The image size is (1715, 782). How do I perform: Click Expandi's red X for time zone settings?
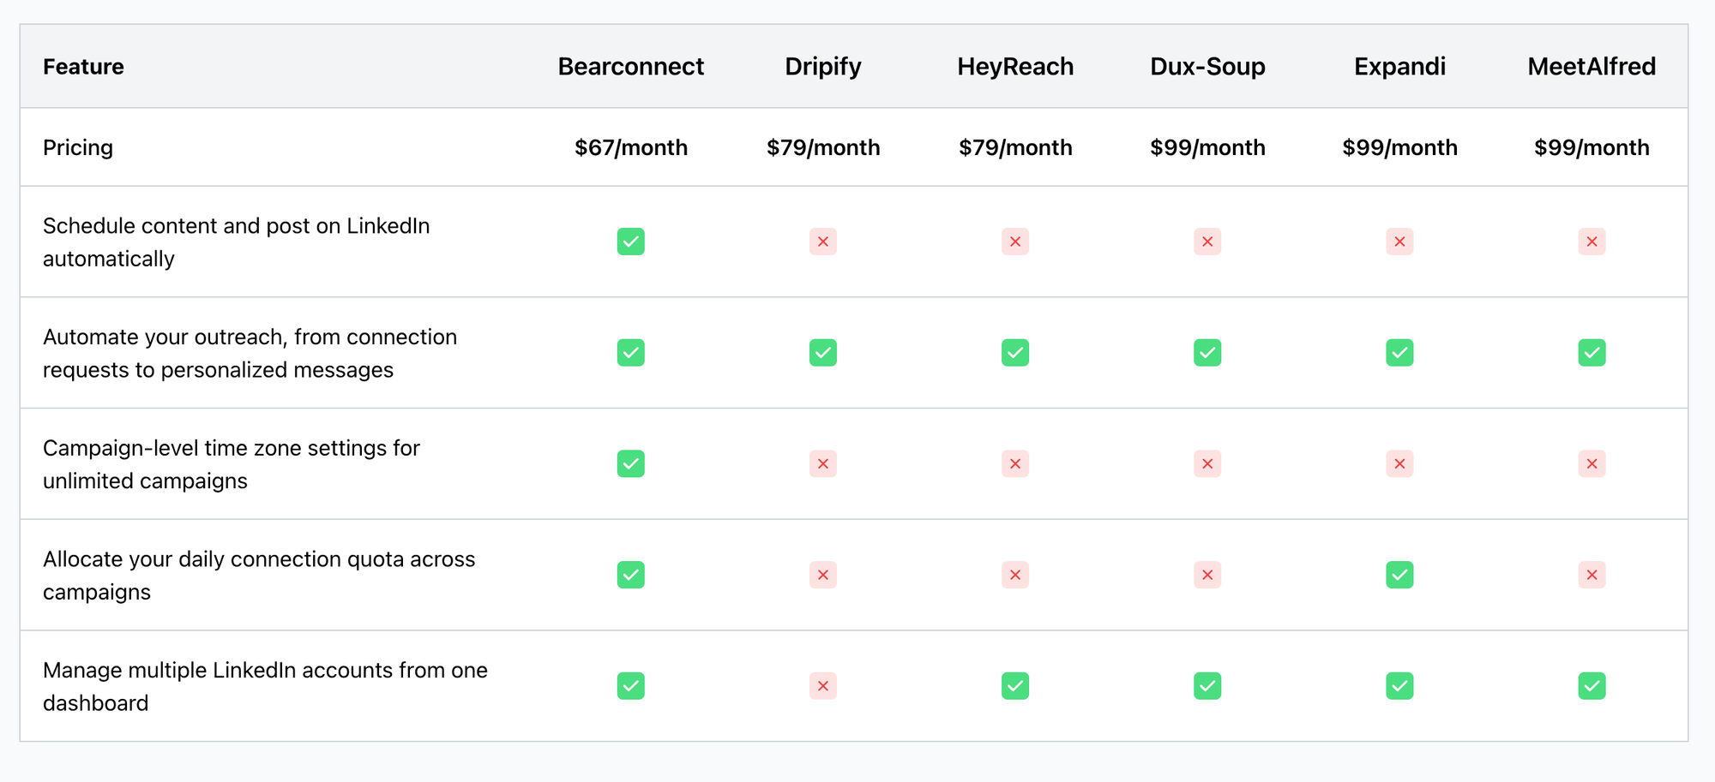(x=1399, y=463)
